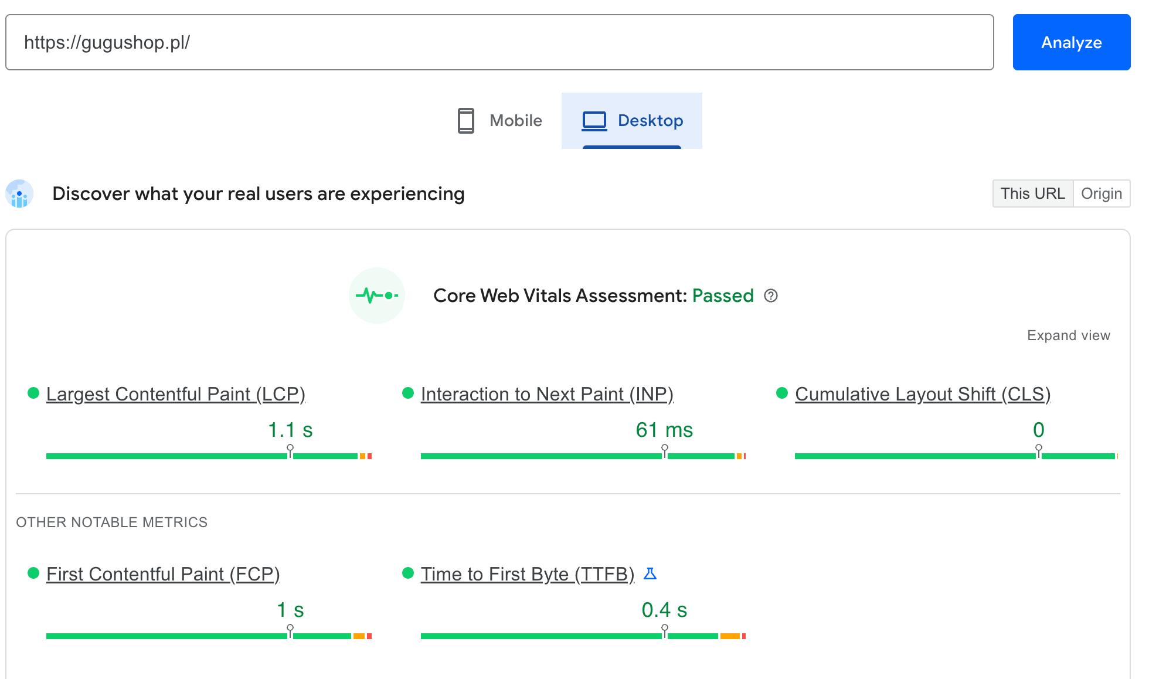The height and width of the screenshot is (679, 1149).
Task: Select the This URL toggle option
Action: point(1032,193)
